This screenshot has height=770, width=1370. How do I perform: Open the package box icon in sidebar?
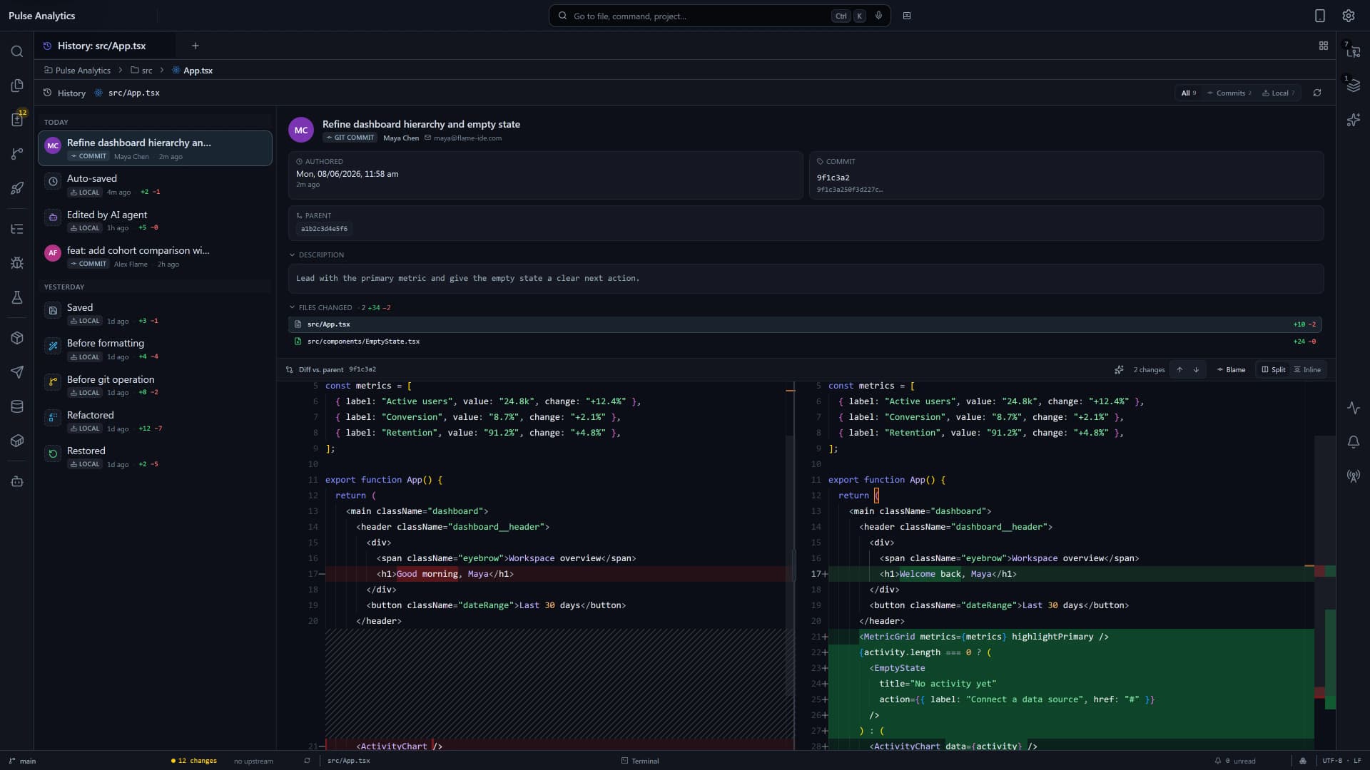[17, 338]
